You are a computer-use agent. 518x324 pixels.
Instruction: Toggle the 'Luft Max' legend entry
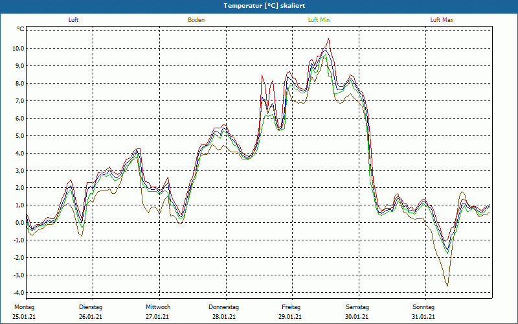442,20
